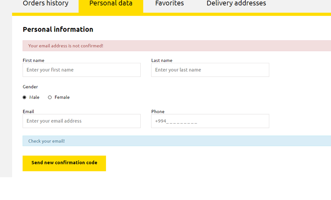Focus the first name input field
The image size is (331, 200).
pos(81,70)
